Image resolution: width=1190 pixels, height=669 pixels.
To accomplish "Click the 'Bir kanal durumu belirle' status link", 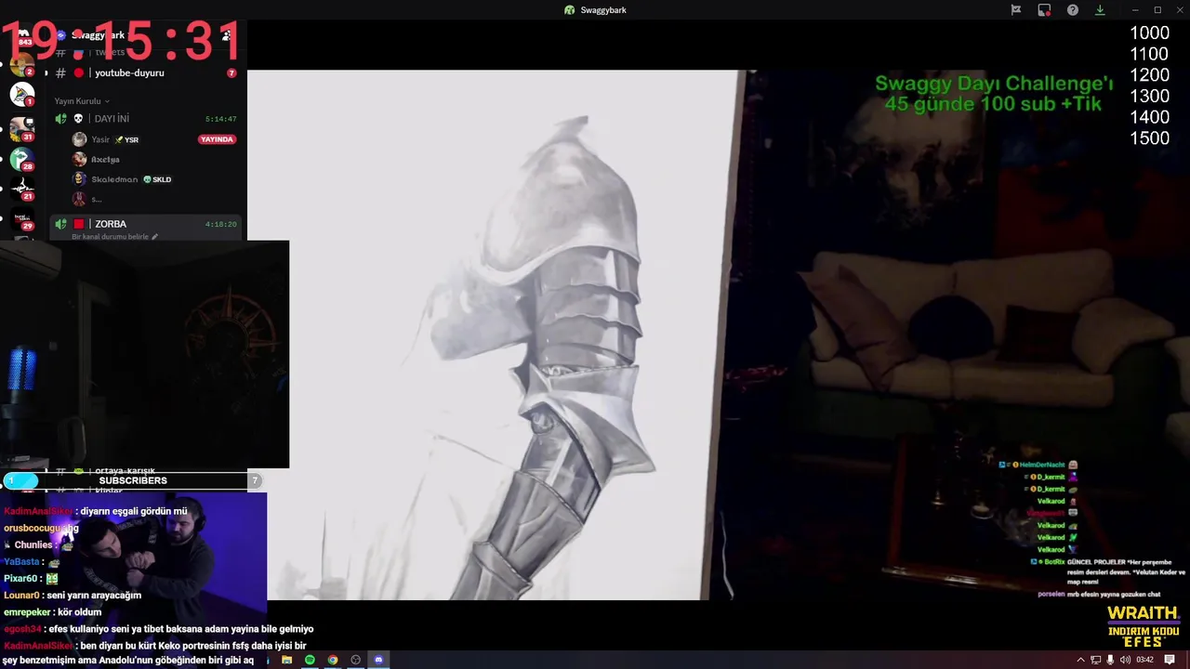I will tap(110, 237).
